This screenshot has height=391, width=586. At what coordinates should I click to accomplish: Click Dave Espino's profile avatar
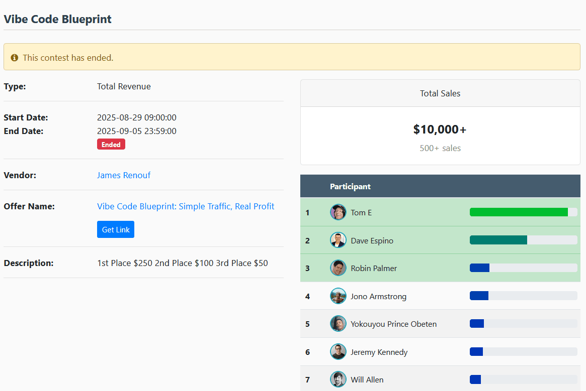pos(338,240)
